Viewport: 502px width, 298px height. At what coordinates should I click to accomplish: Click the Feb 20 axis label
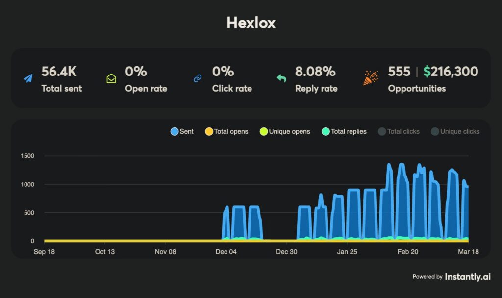click(x=408, y=252)
